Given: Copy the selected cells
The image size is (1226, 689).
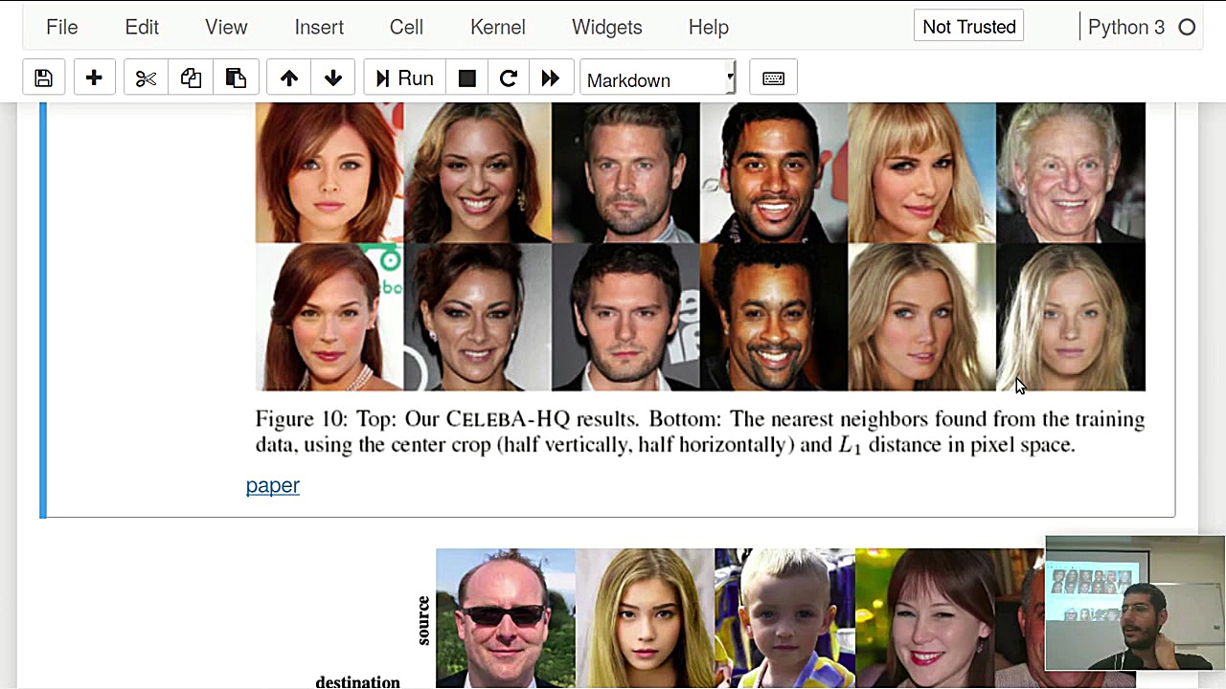Looking at the screenshot, I should pyautogui.click(x=191, y=78).
